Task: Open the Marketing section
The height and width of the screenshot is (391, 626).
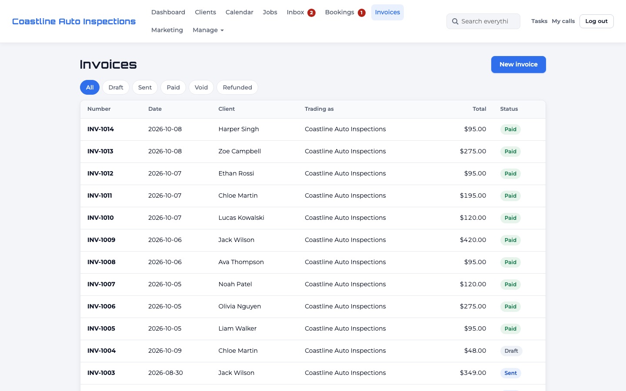Action: click(167, 30)
